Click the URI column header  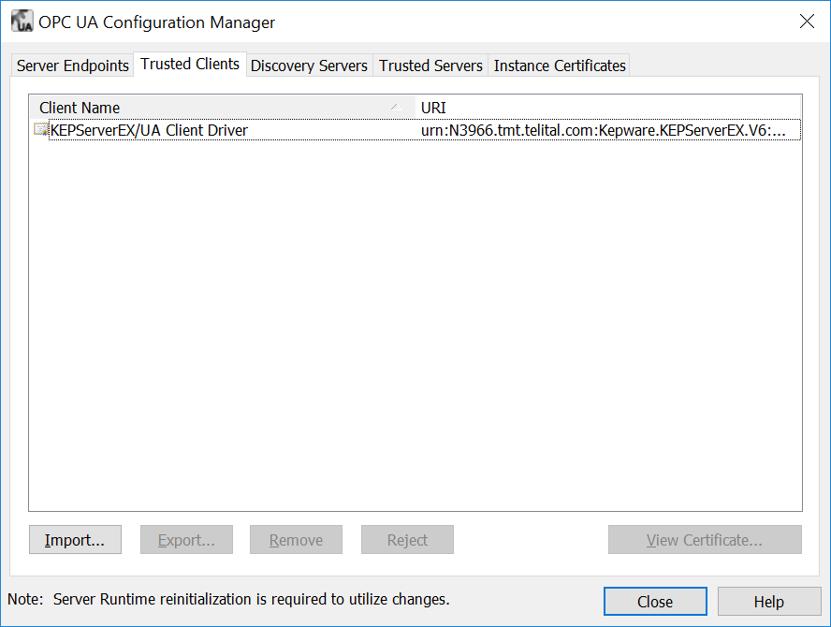tap(608, 108)
